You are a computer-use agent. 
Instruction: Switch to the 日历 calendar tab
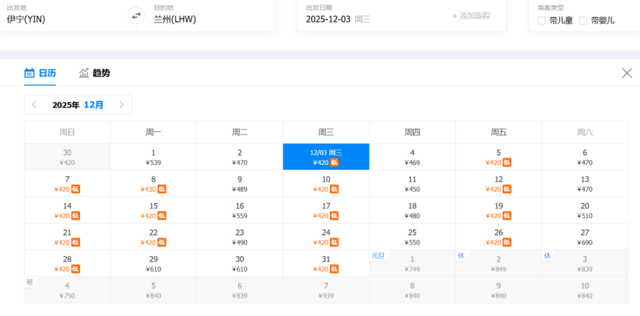(x=40, y=73)
